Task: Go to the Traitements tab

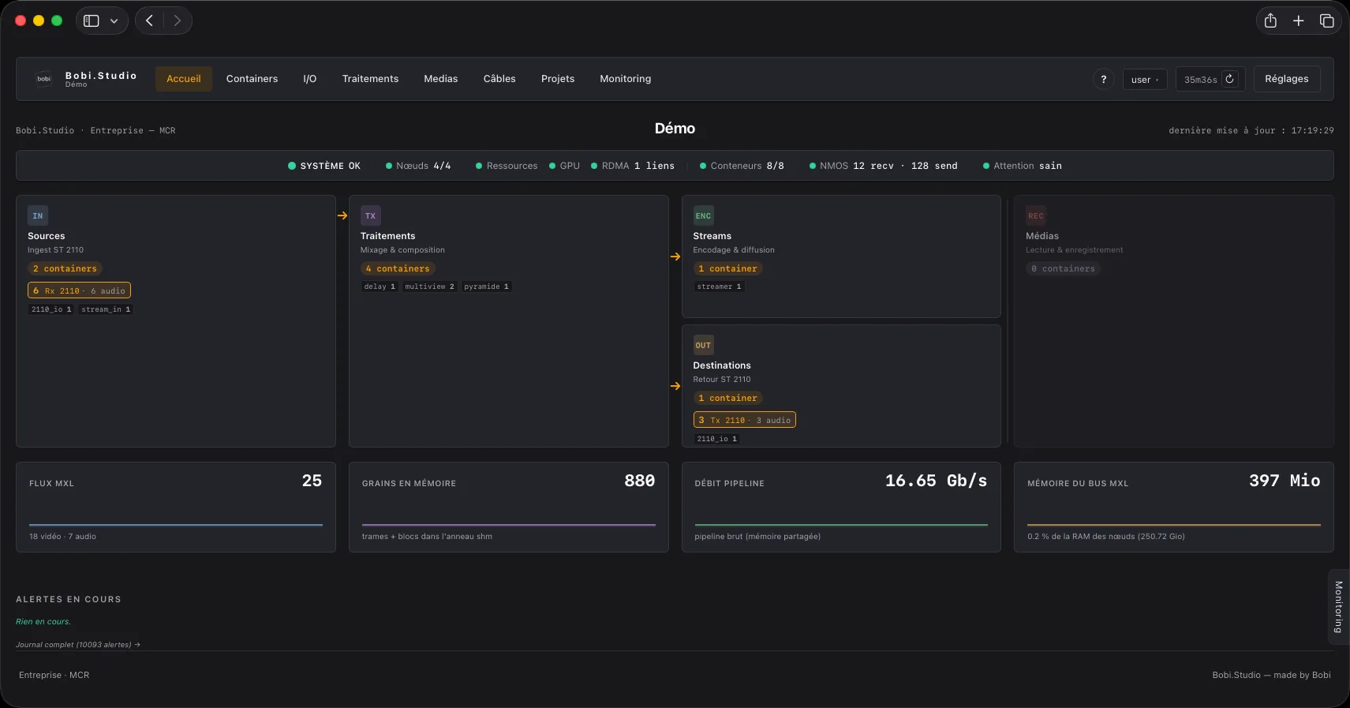Action: [370, 79]
